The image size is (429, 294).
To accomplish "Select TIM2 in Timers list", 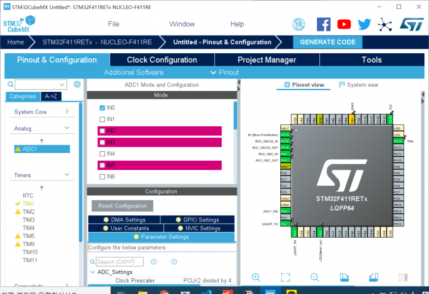I will [x=28, y=212].
